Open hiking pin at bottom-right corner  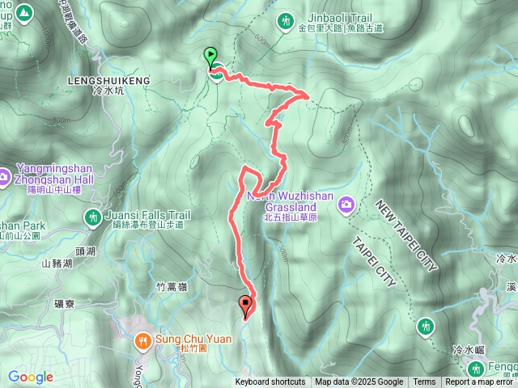pos(476,369)
